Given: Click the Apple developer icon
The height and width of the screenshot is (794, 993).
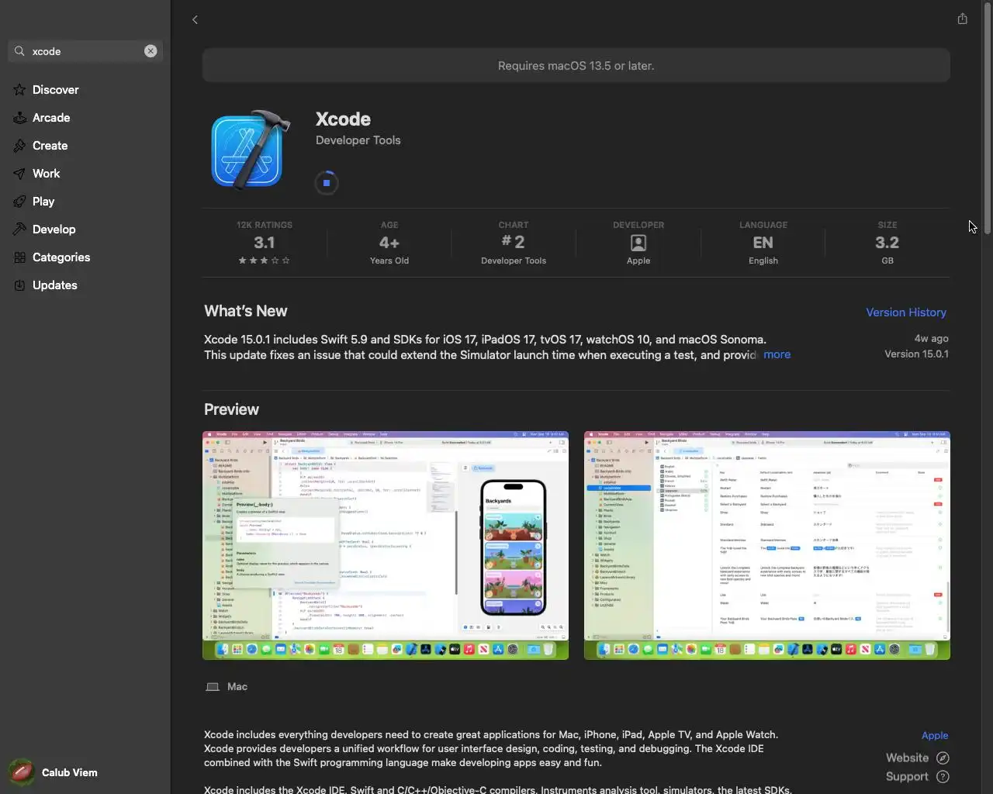Looking at the screenshot, I should click(638, 243).
